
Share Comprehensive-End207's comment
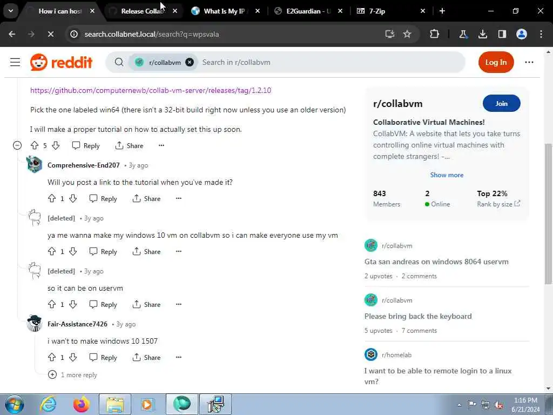pyautogui.click(x=147, y=199)
